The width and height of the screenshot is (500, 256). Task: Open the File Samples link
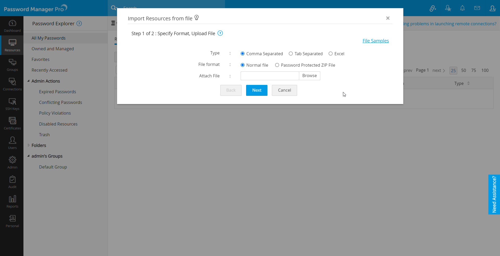tap(375, 41)
